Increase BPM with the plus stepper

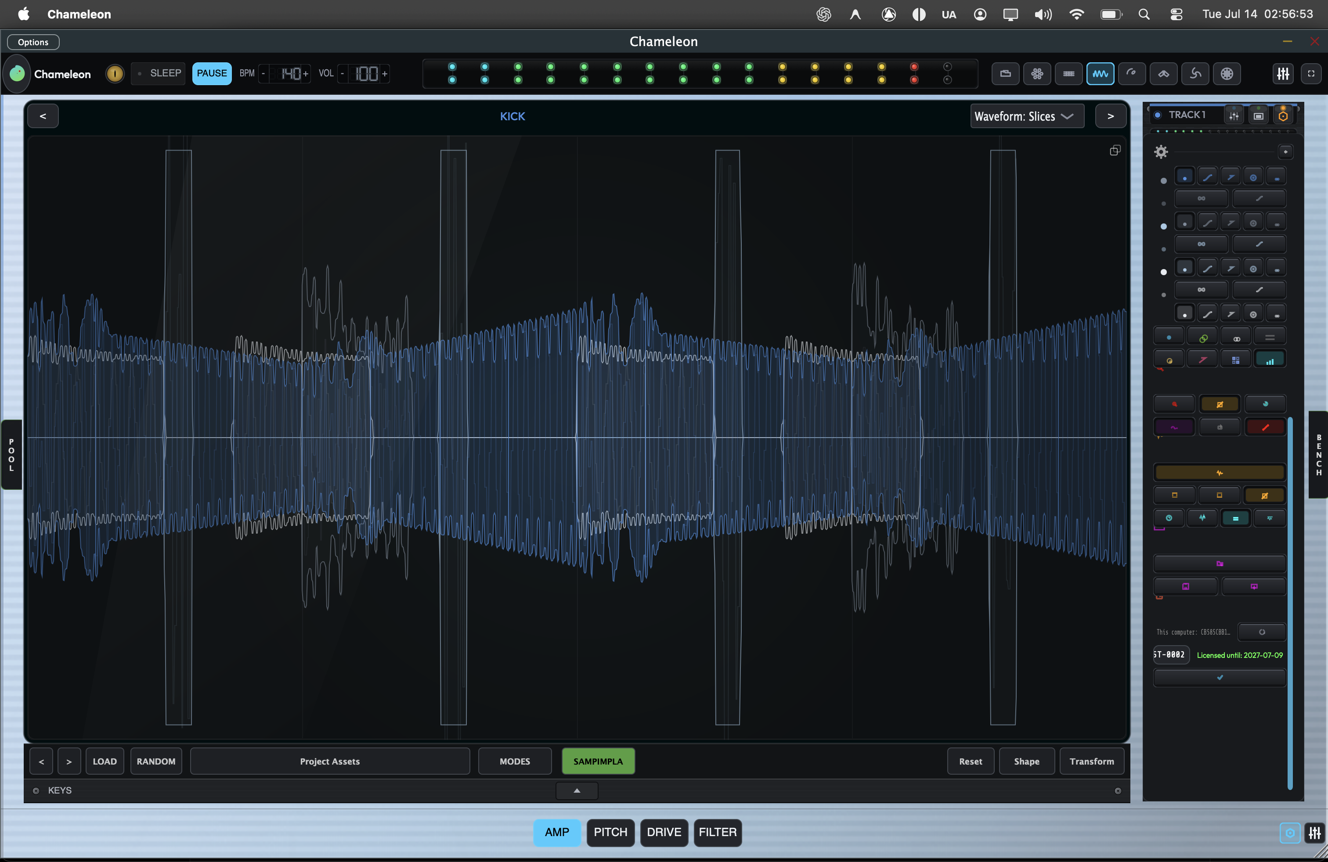(305, 74)
